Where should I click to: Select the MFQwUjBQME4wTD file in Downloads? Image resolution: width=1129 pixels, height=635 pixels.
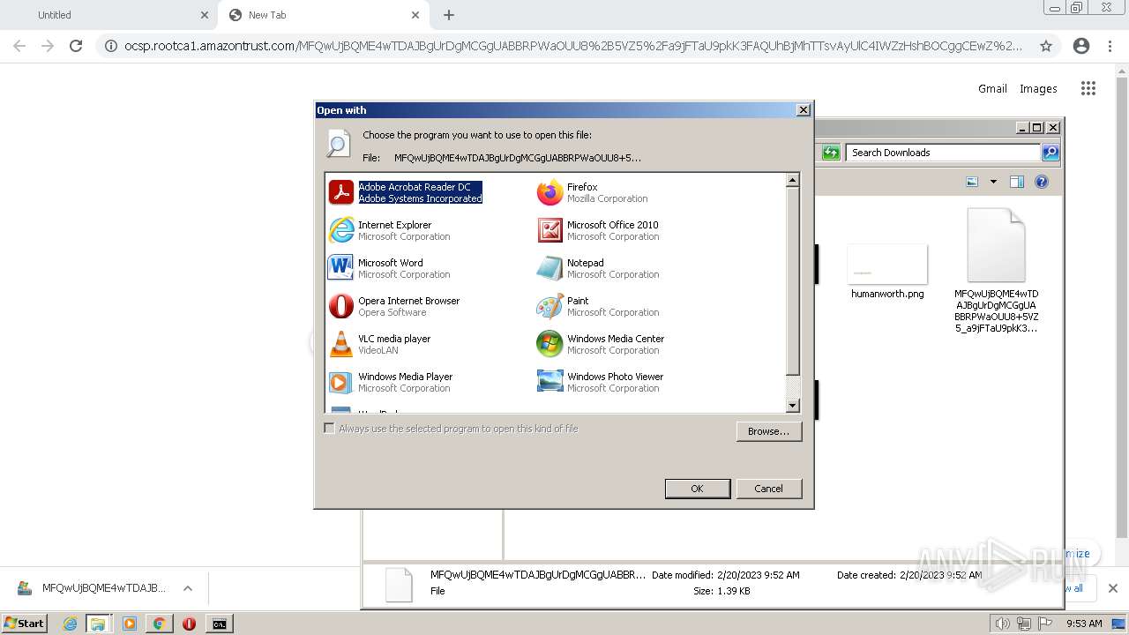click(996, 271)
